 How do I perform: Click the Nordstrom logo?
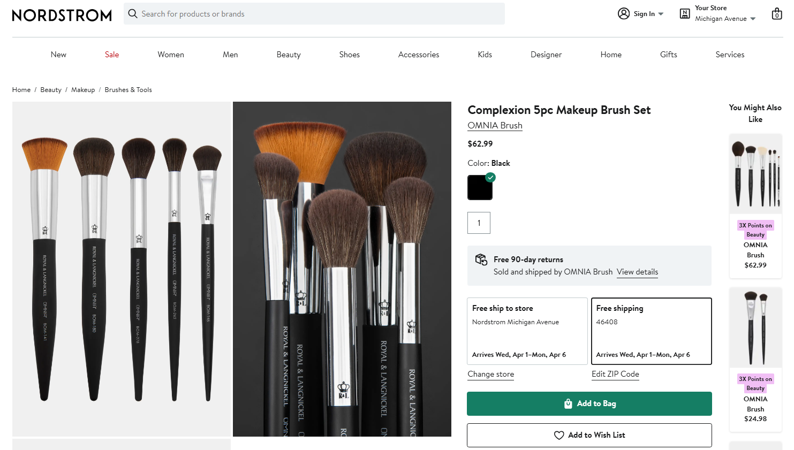click(x=62, y=15)
